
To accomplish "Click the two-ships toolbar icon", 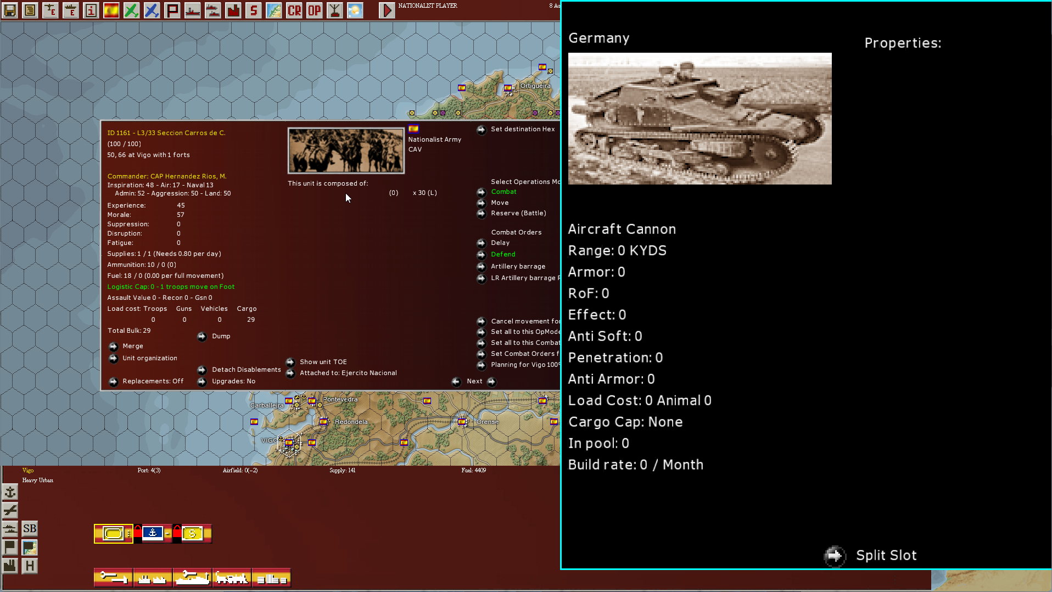I will pos(213,10).
